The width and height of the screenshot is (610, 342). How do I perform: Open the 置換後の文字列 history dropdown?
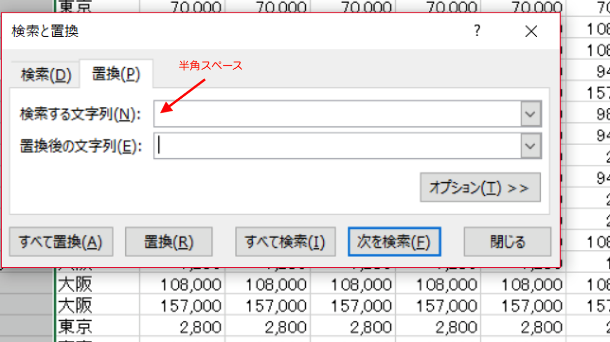pyautogui.click(x=531, y=146)
